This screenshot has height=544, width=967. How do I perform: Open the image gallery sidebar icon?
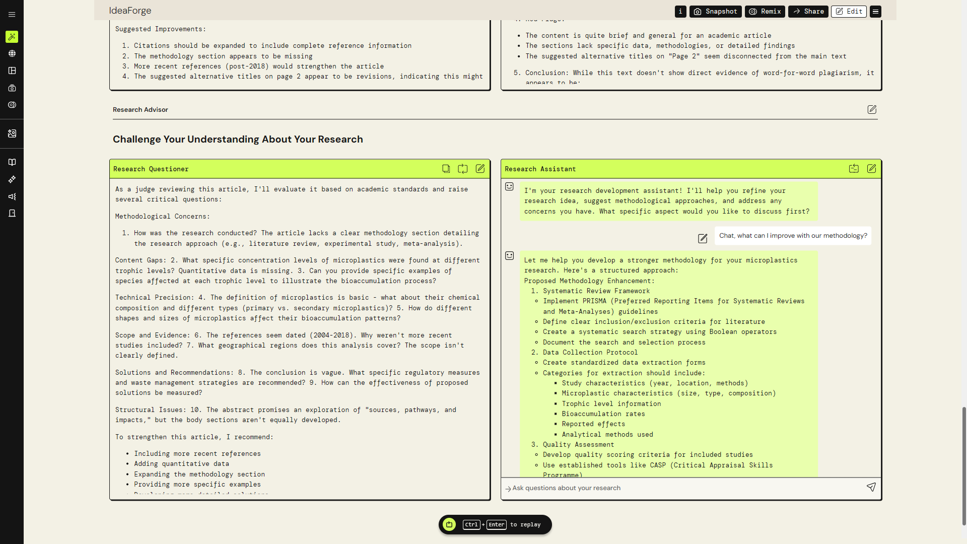click(x=12, y=133)
